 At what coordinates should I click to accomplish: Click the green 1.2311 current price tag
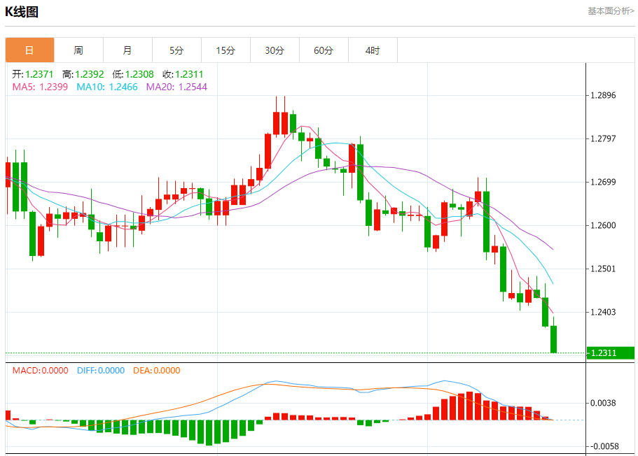(x=610, y=352)
